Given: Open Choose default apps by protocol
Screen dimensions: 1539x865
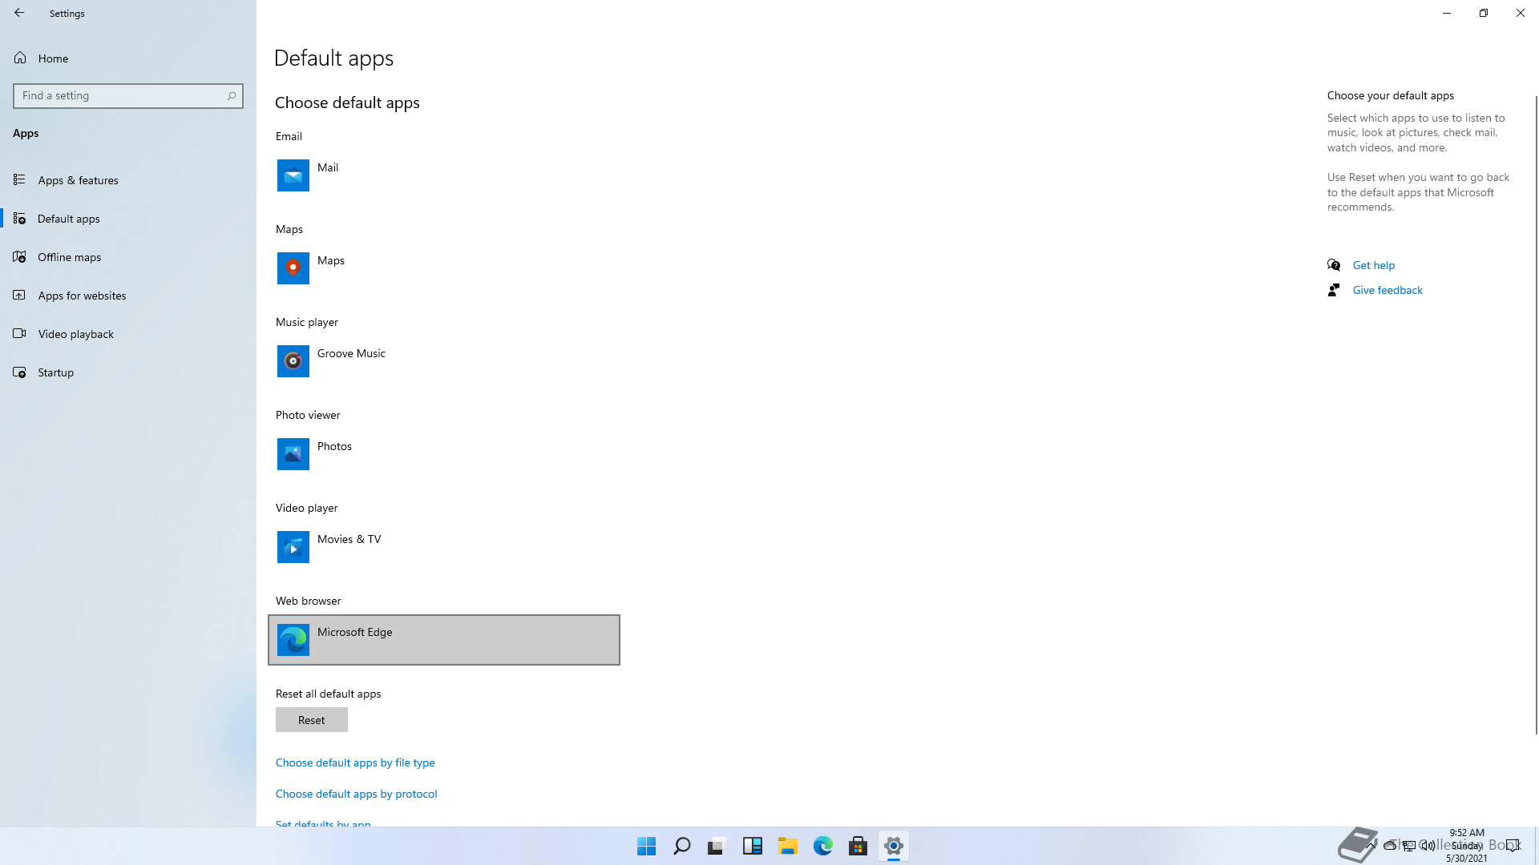Looking at the screenshot, I should point(357,794).
